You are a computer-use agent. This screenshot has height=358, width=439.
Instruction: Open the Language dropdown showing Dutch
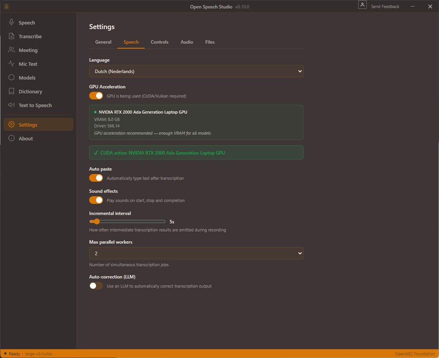pyautogui.click(x=196, y=71)
